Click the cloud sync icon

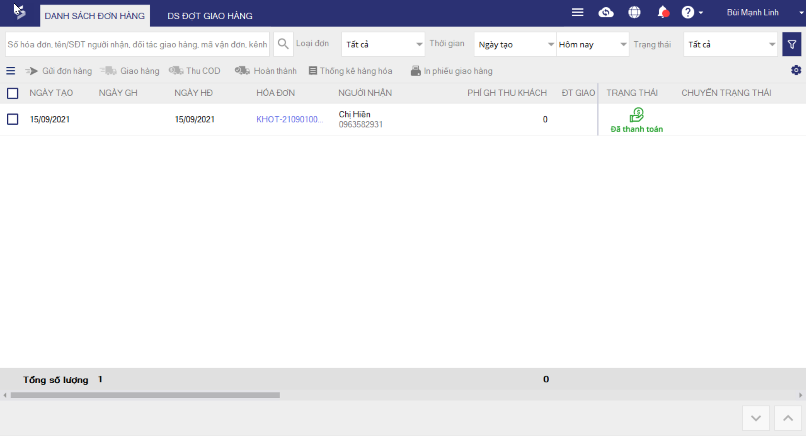(606, 12)
